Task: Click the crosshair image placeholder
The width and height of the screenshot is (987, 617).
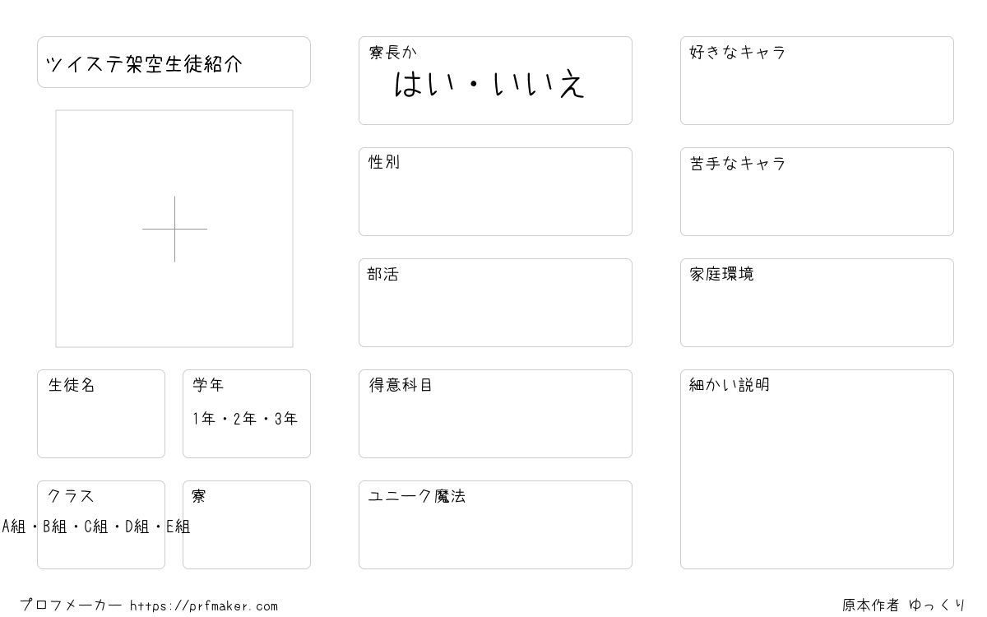Action: [x=174, y=229]
